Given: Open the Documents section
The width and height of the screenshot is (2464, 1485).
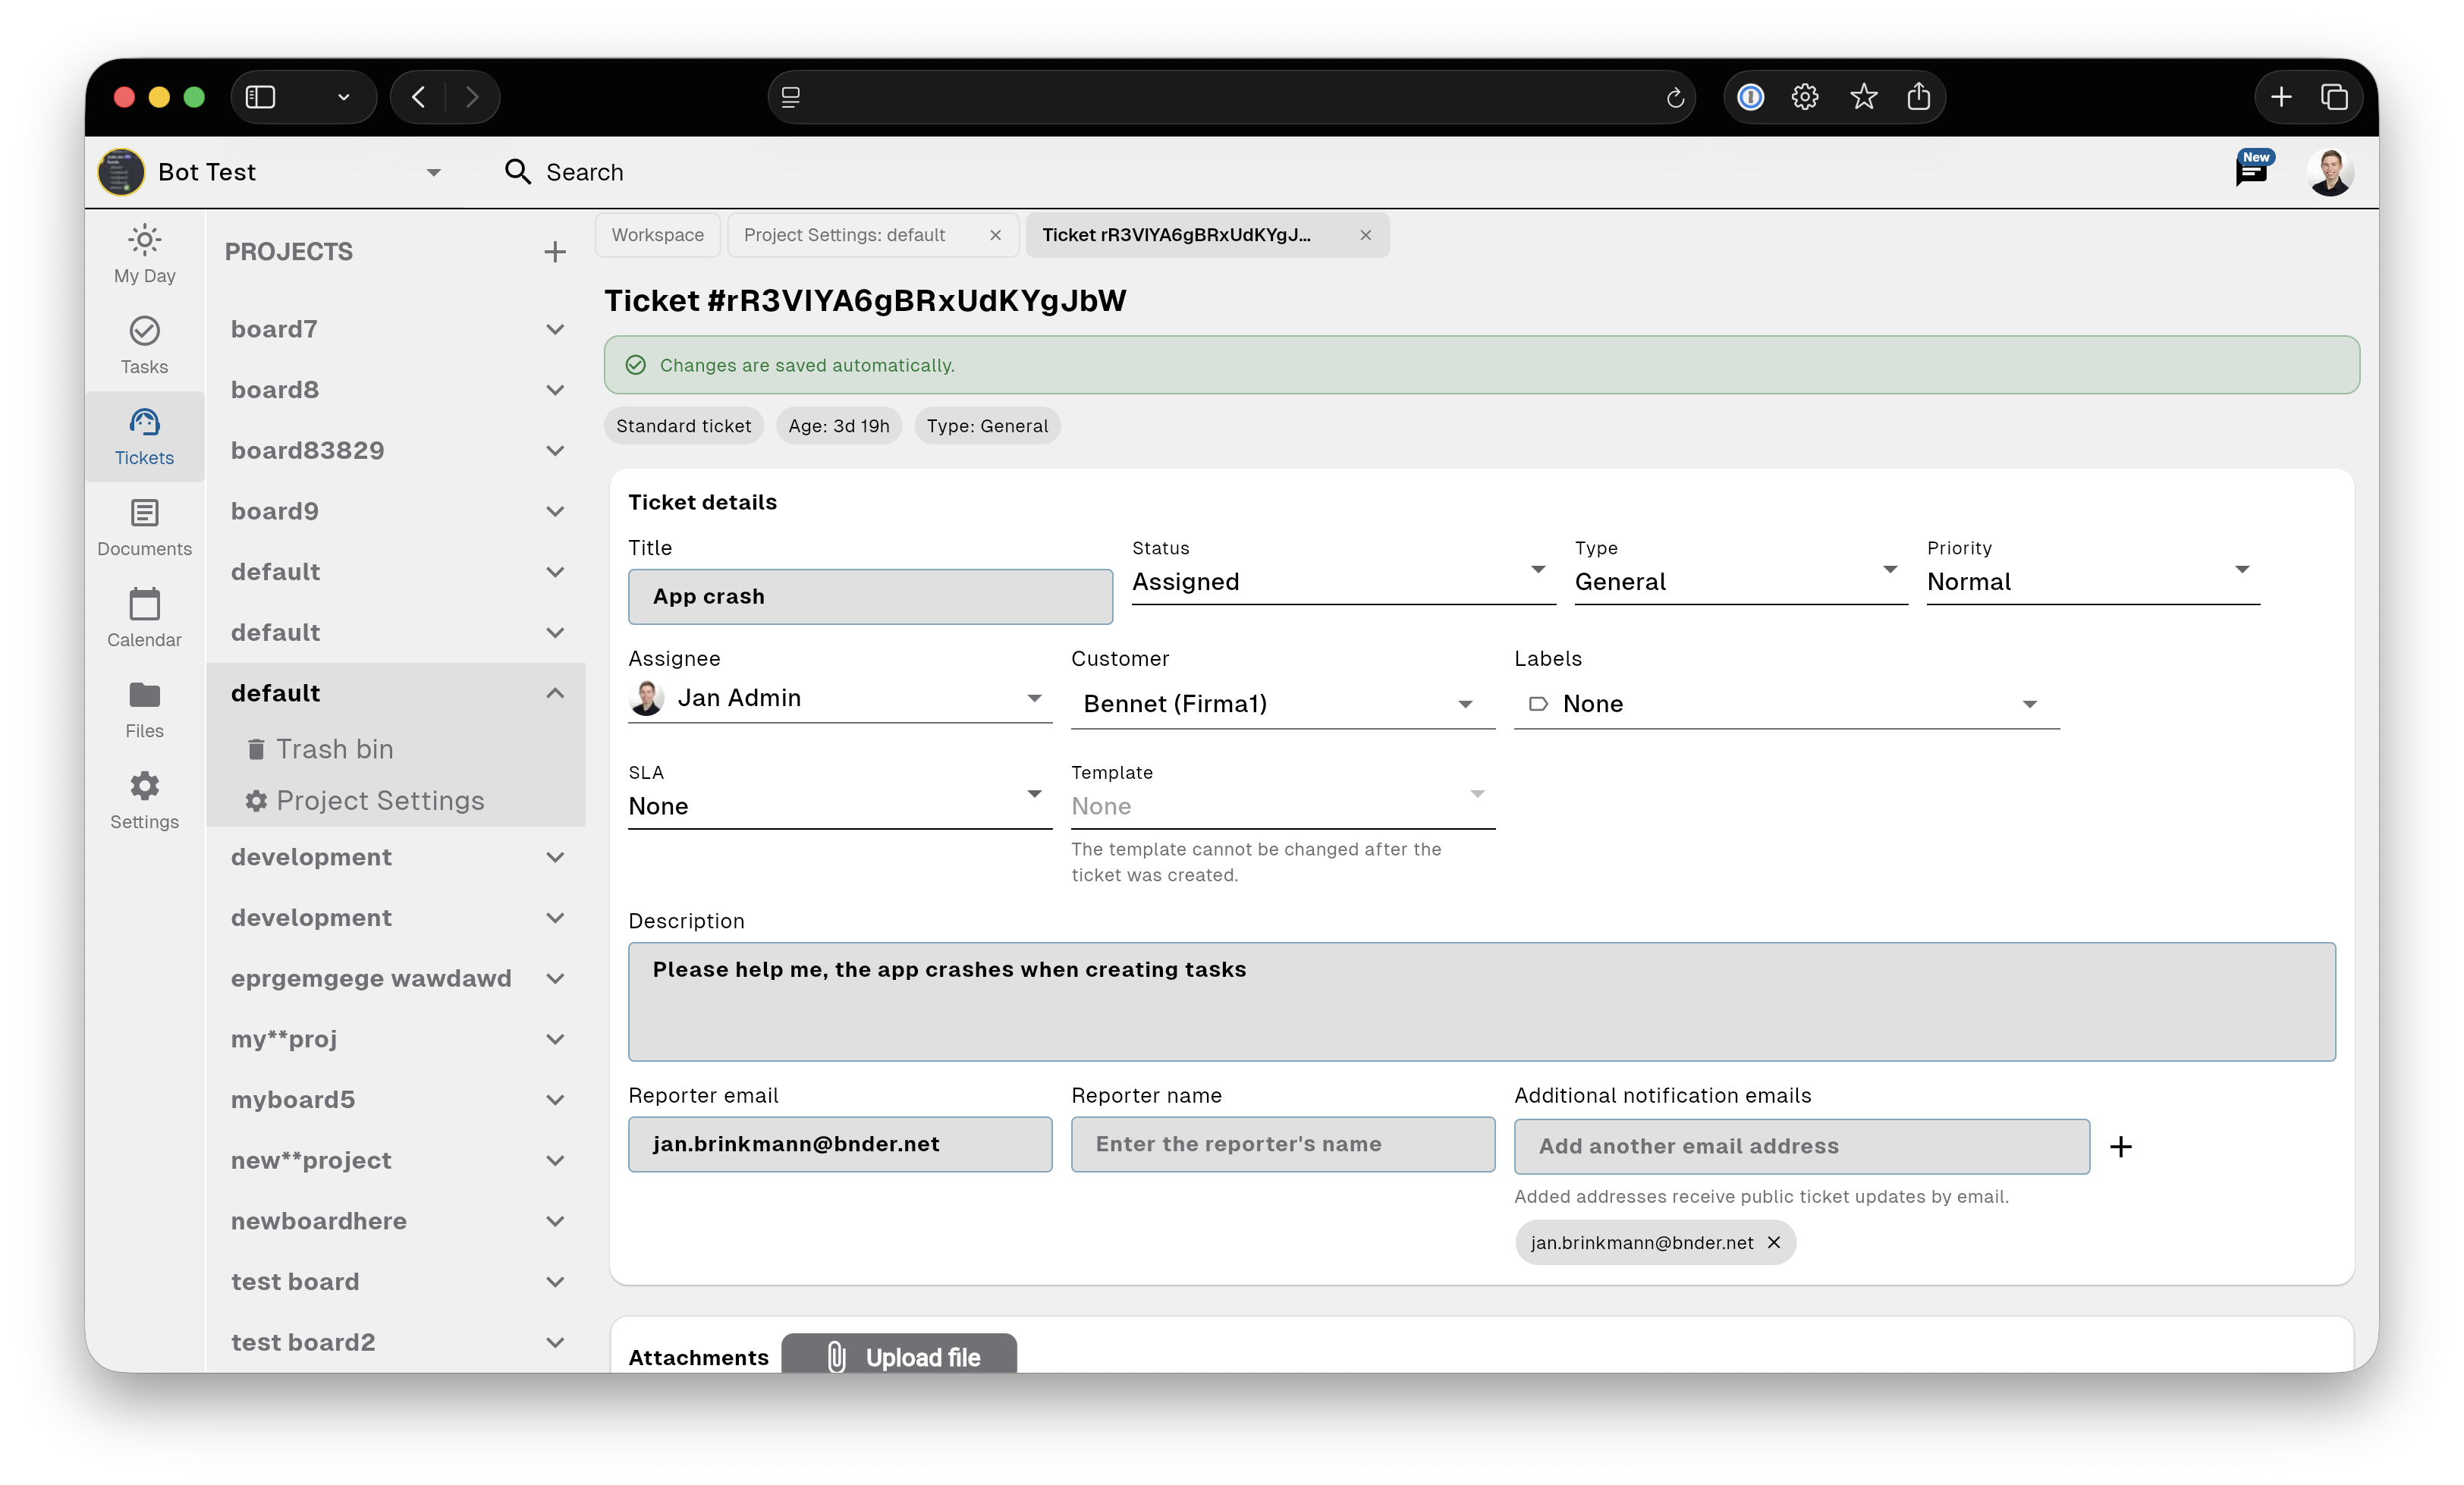Looking at the screenshot, I should click(x=144, y=527).
